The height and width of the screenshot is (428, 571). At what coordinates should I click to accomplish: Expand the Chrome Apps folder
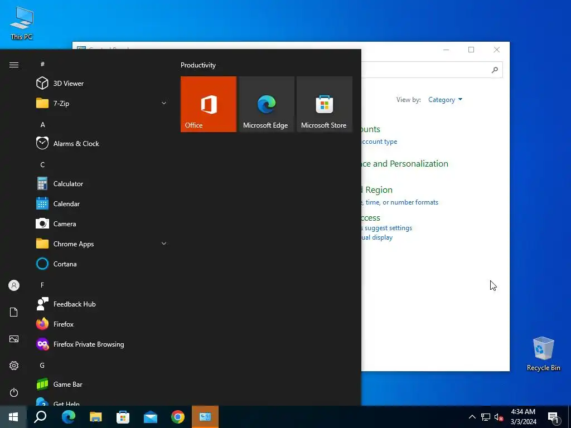pyautogui.click(x=102, y=244)
